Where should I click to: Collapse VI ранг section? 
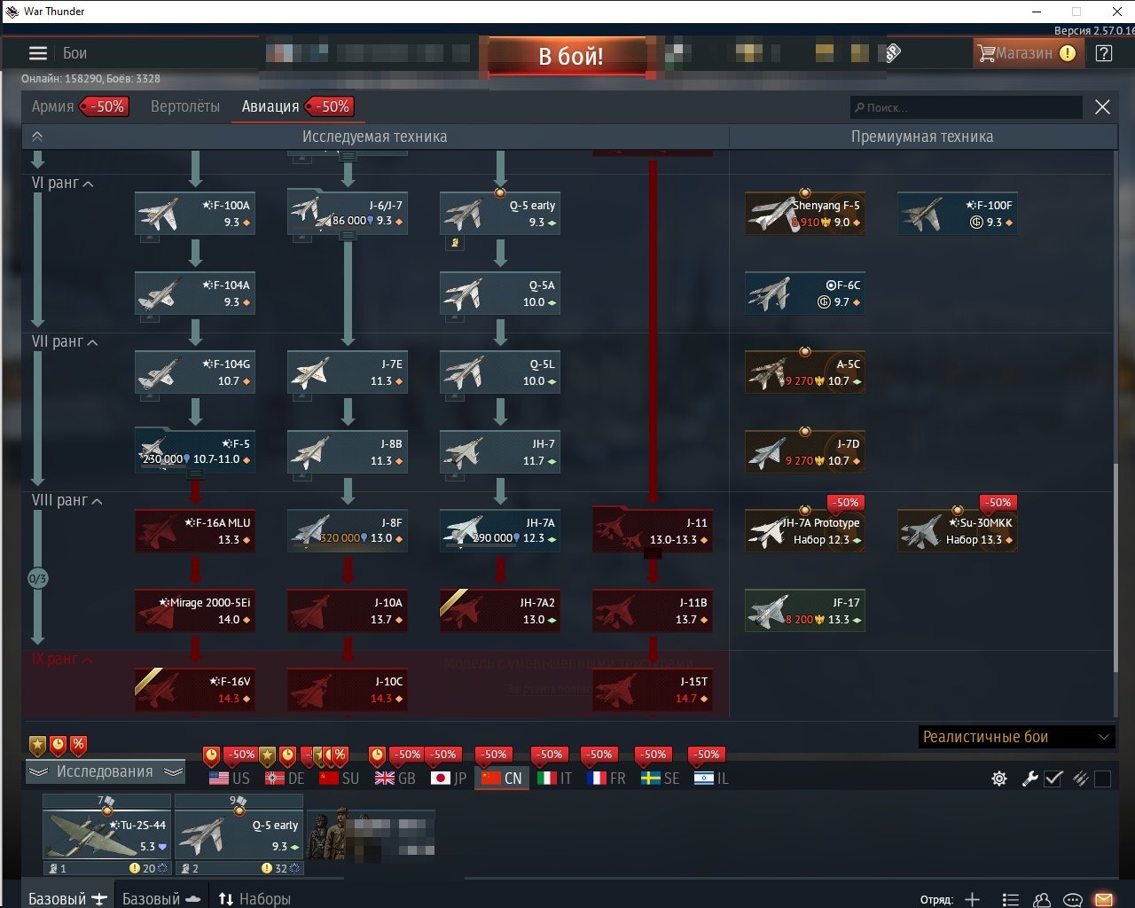pyautogui.click(x=63, y=183)
